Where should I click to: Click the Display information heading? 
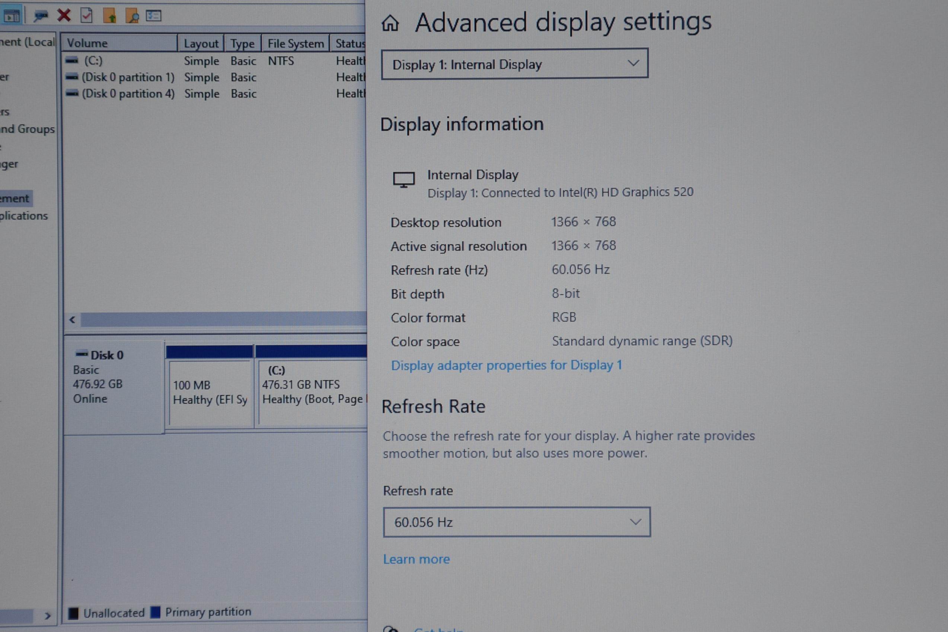462,124
